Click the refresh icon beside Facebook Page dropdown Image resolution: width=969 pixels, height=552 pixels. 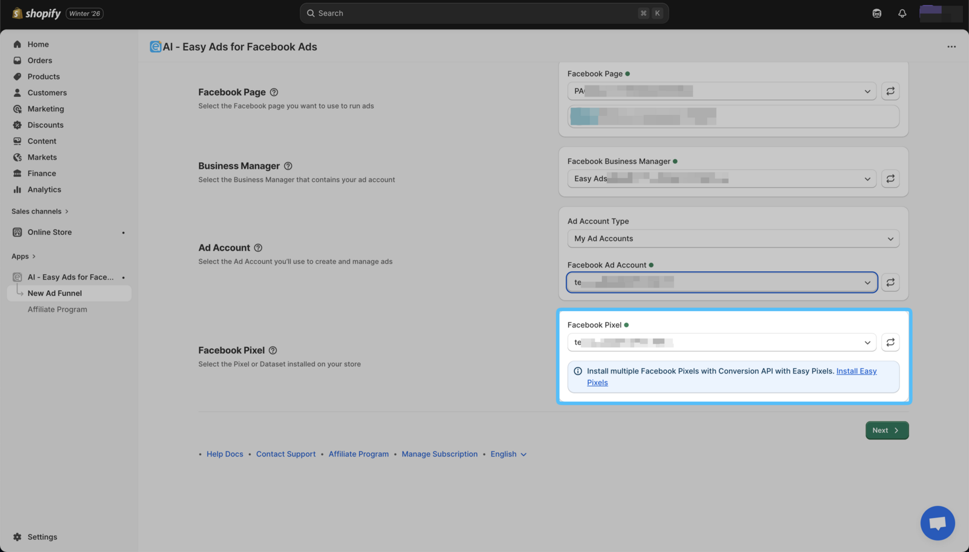point(890,91)
